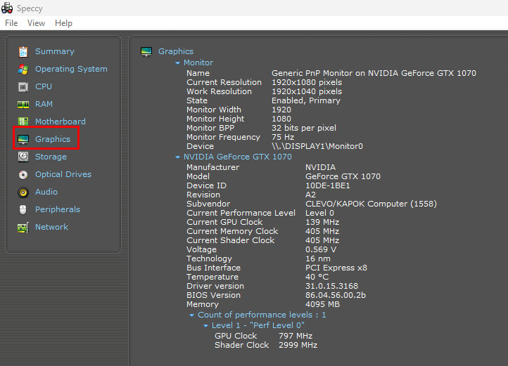
Task: Click the Current Performance Level "Level 0" value
Action: [319, 213]
